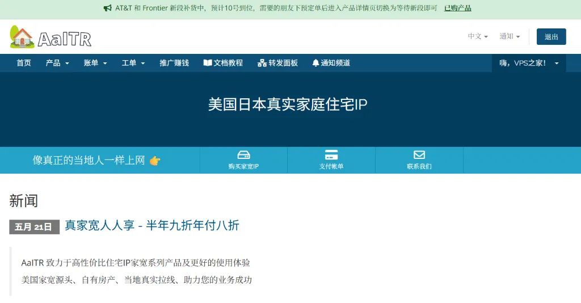Viewport: 581px width, 303px height.
Task: Click the AaITR brand name text
Action: click(x=65, y=39)
